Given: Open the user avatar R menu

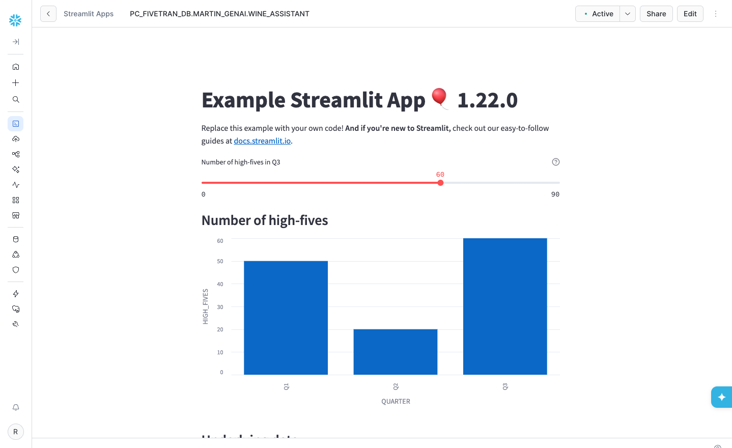Looking at the screenshot, I should (x=16, y=432).
